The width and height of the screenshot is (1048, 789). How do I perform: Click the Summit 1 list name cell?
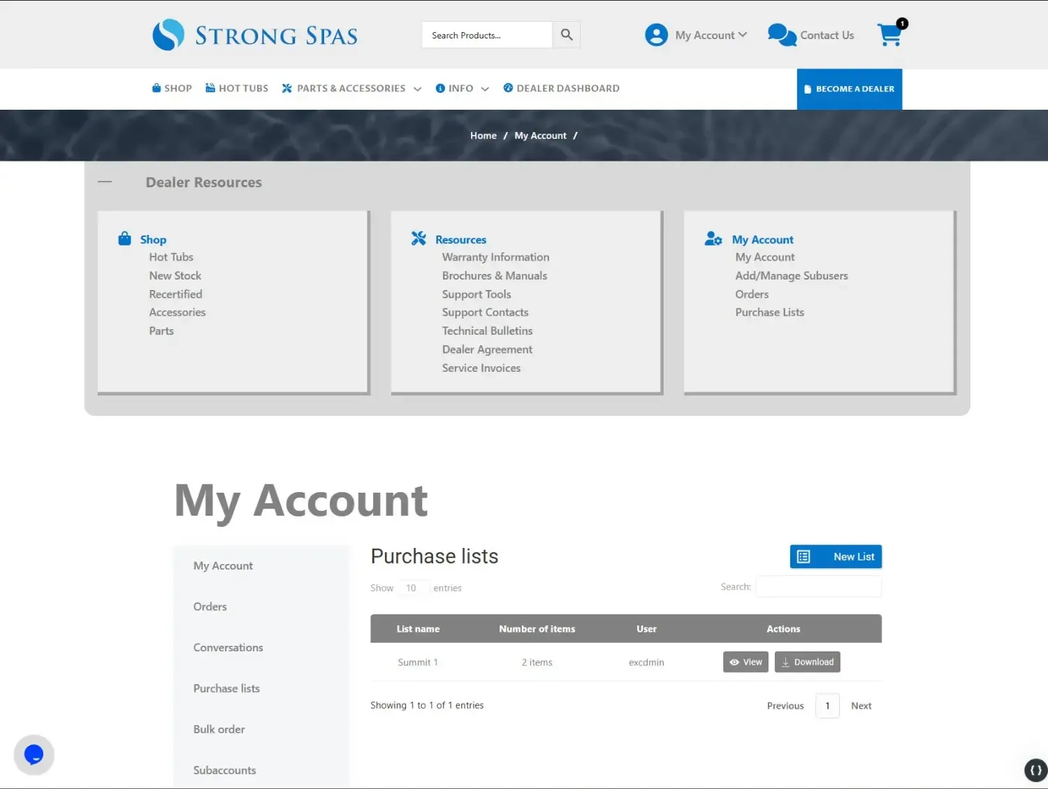pos(418,663)
